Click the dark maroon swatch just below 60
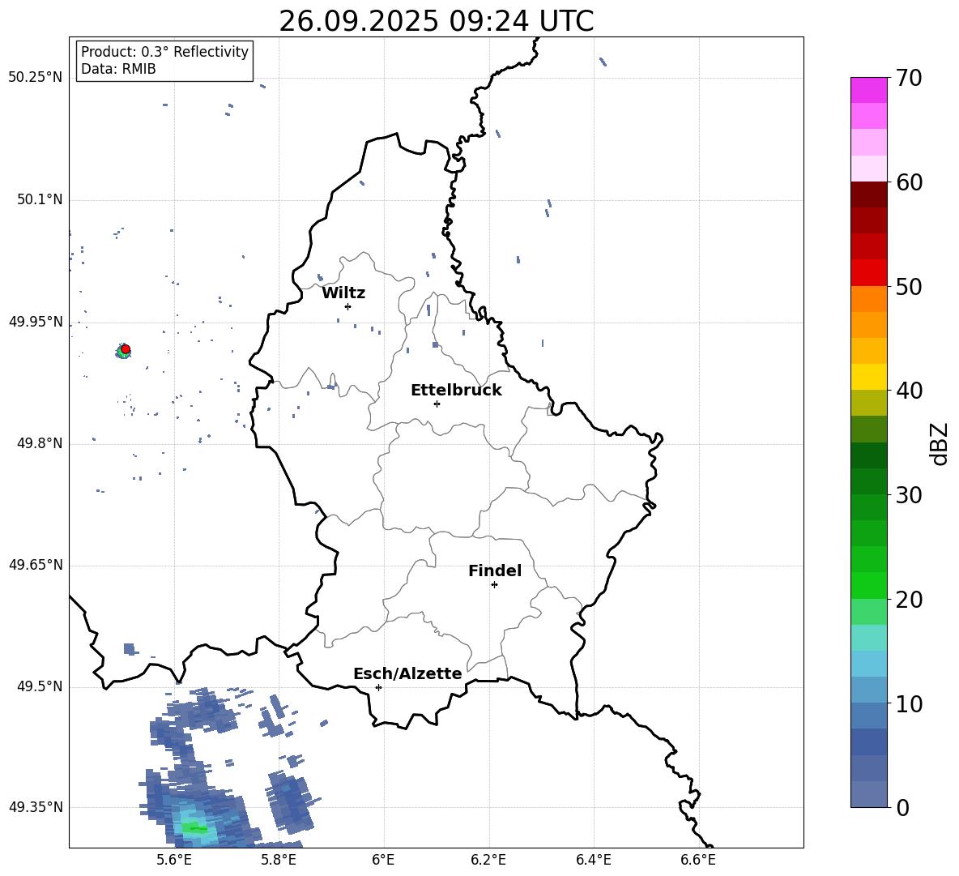The width and height of the screenshot is (959, 876). pos(868,194)
